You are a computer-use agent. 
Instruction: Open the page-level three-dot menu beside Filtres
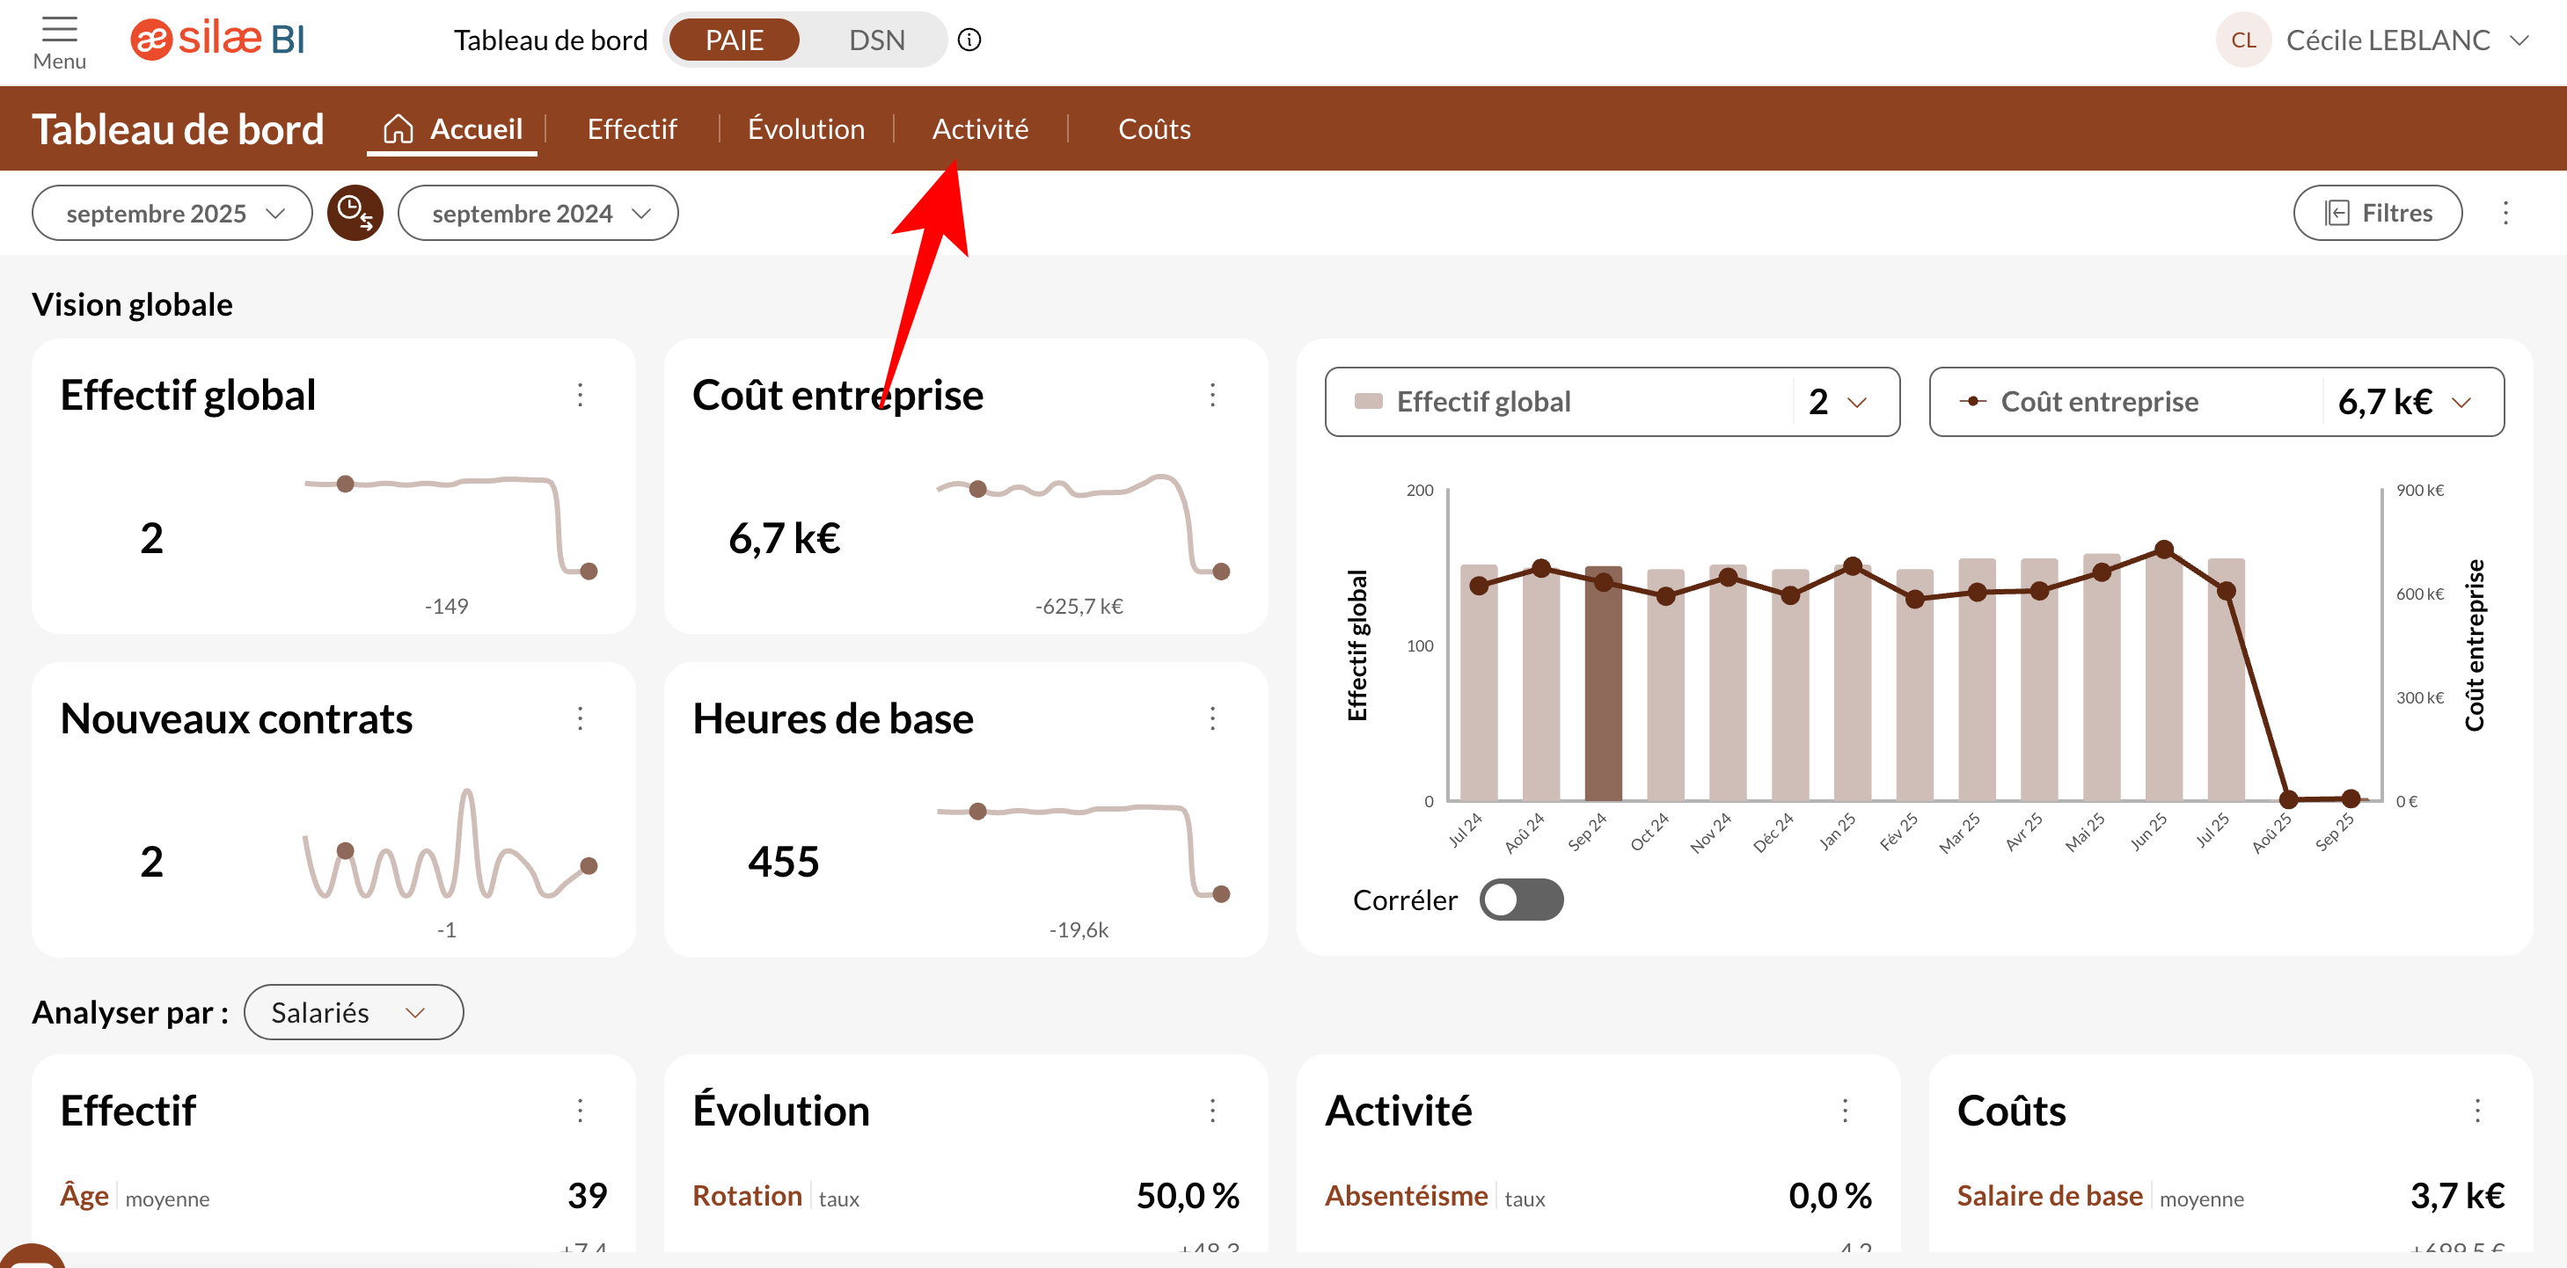[2505, 212]
